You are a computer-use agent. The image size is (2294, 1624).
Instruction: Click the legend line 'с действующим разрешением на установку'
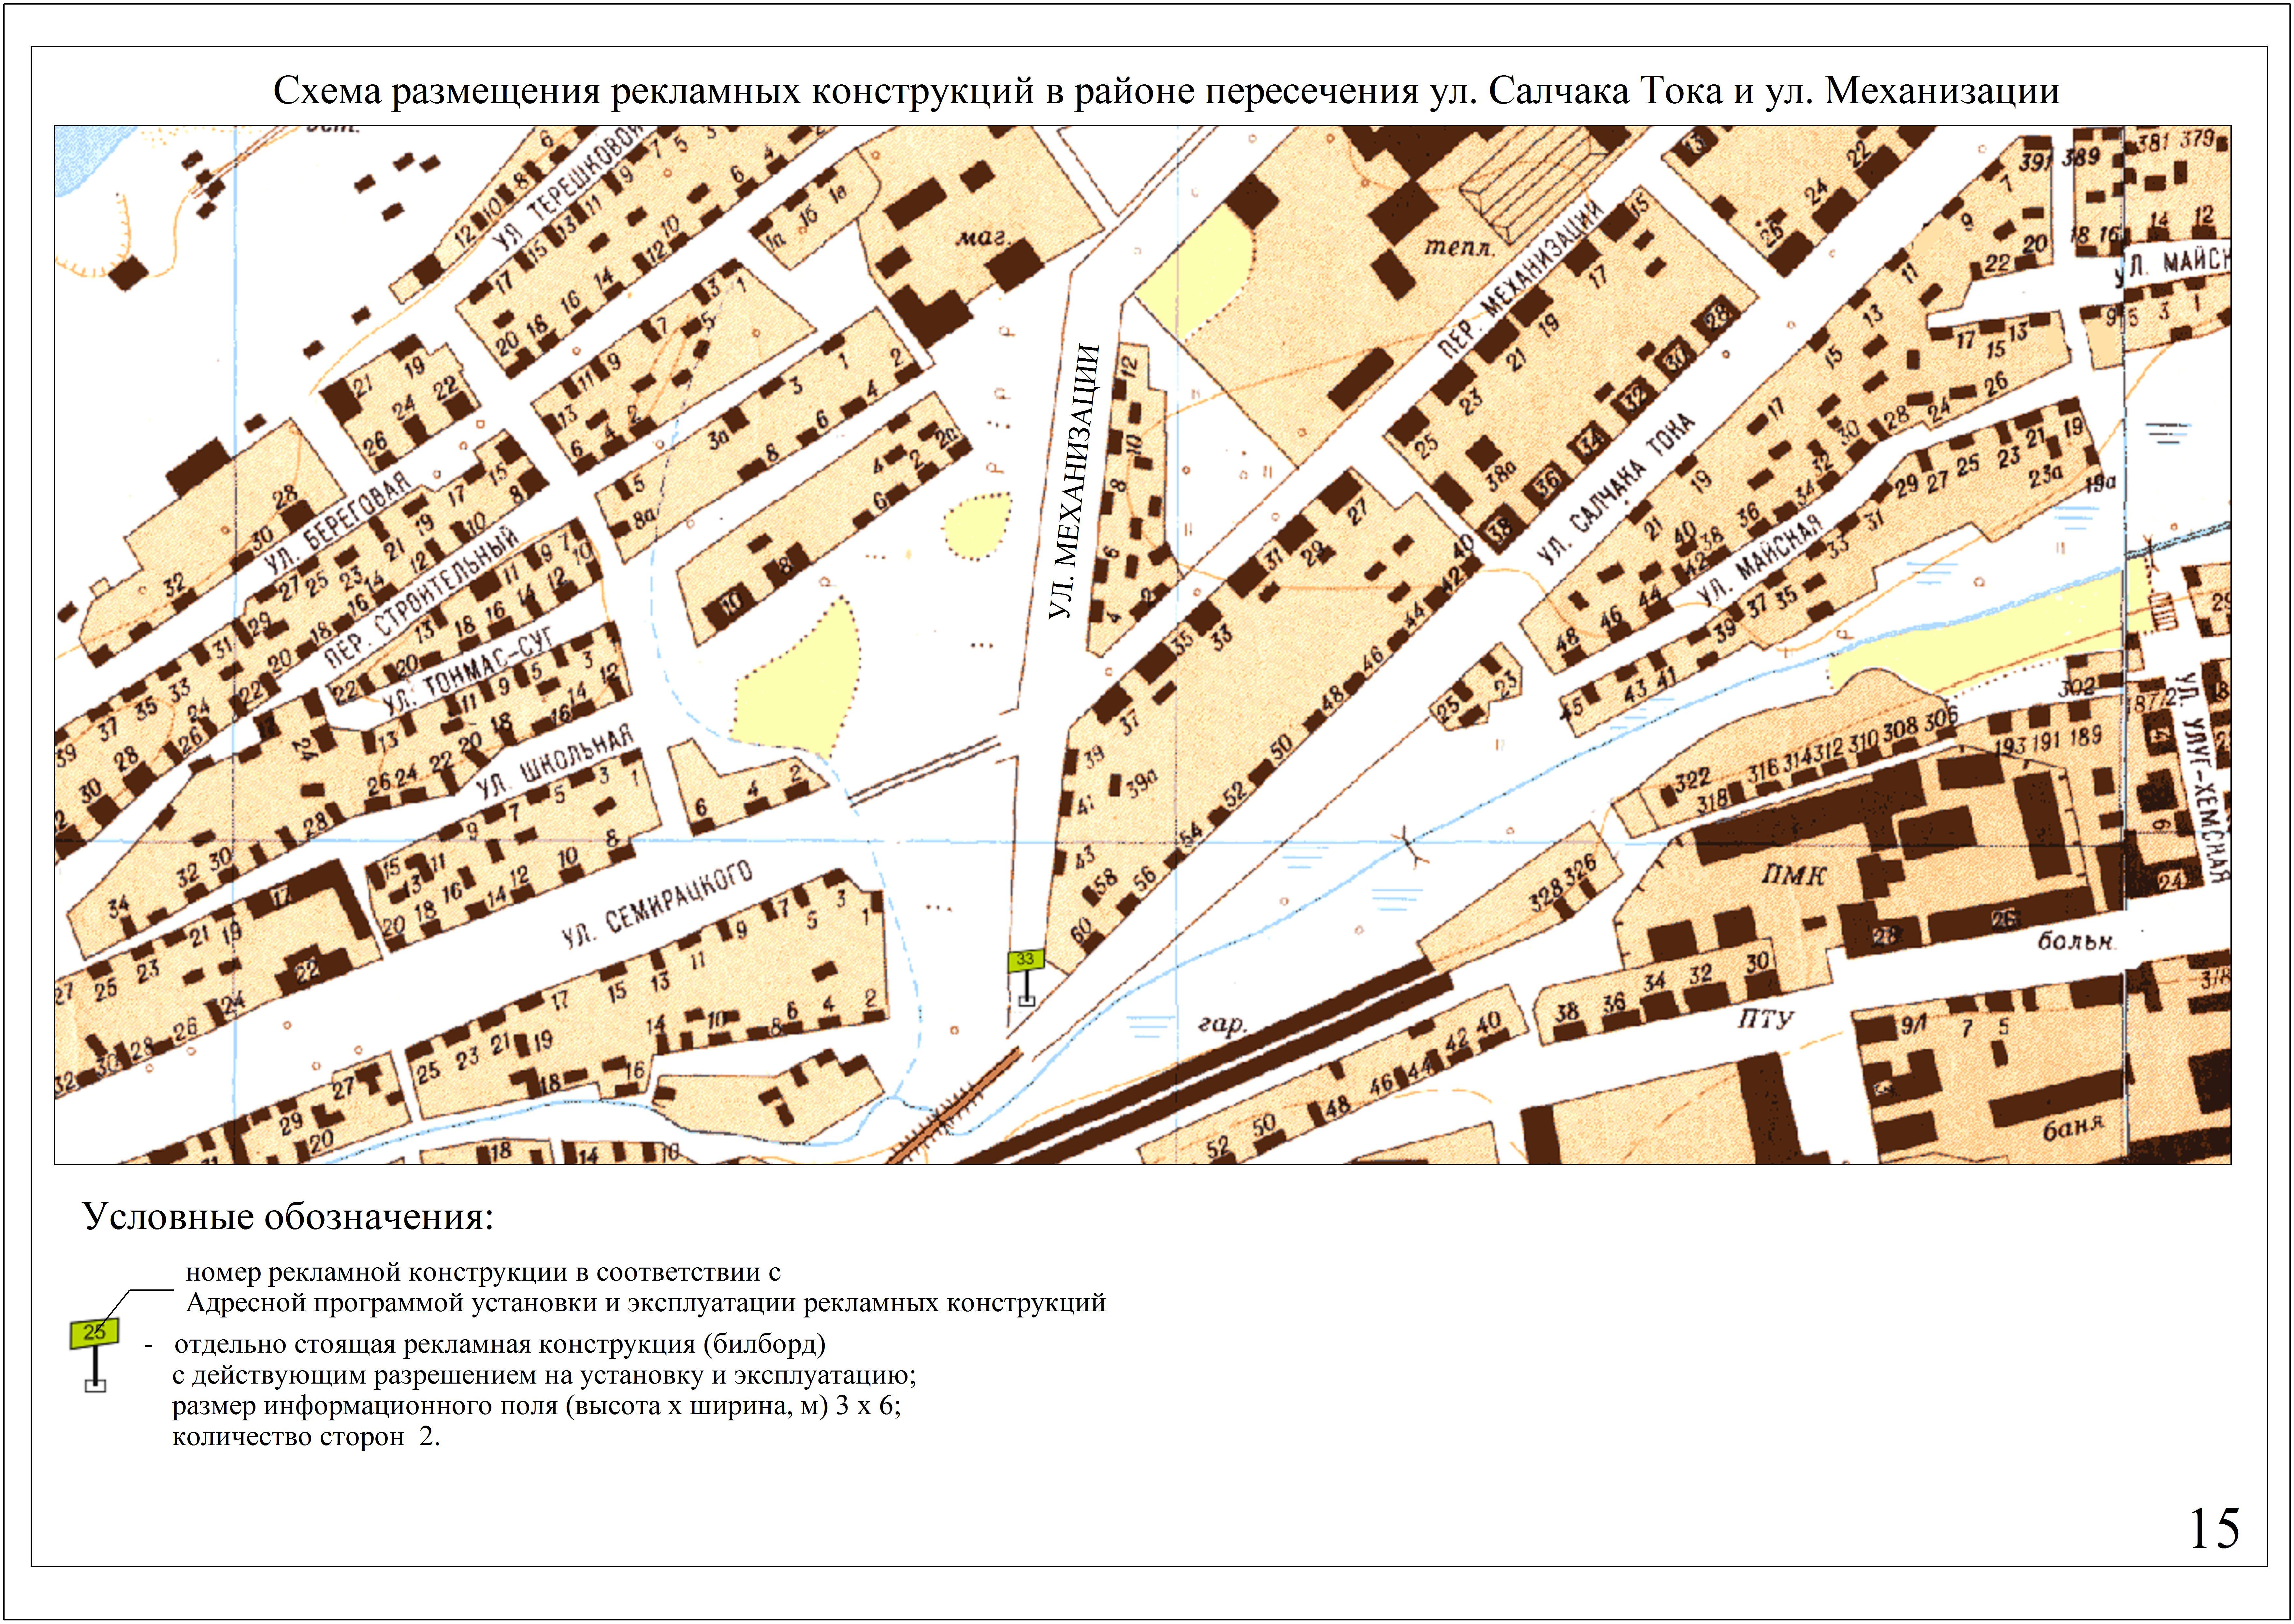pos(544,1375)
